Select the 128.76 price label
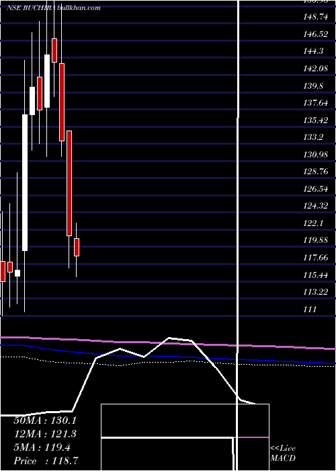The width and height of the screenshot is (336, 471). [315, 172]
